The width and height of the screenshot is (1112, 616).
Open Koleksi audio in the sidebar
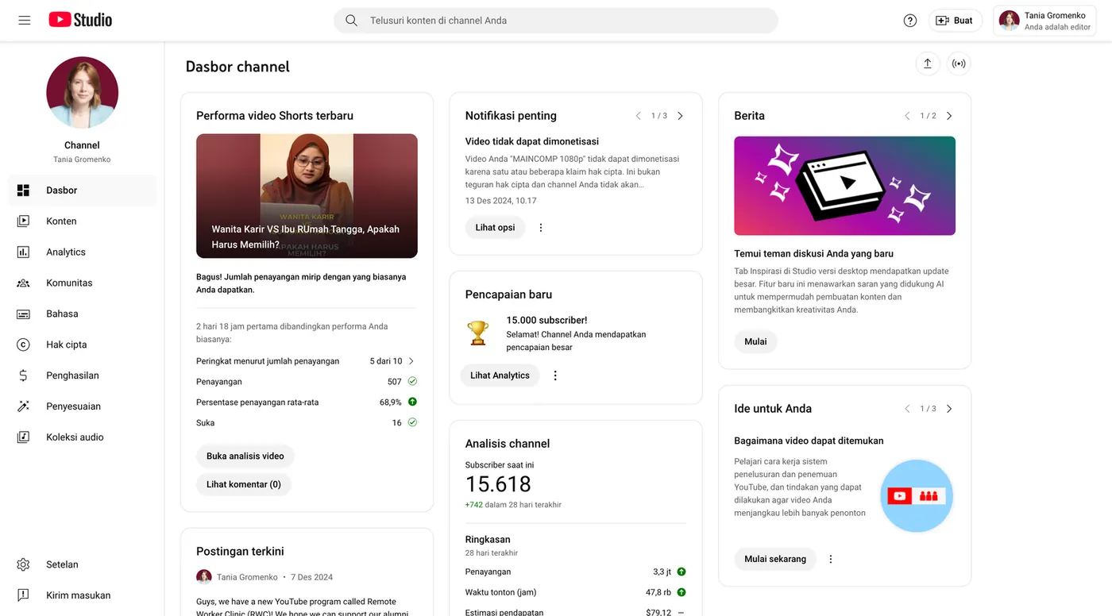point(83,437)
